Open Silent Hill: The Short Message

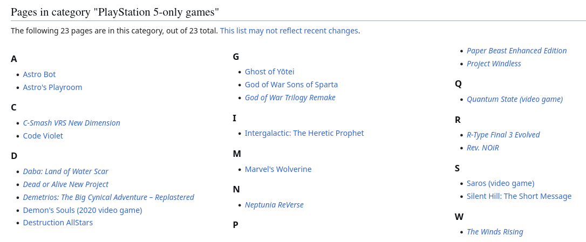[519, 196]
